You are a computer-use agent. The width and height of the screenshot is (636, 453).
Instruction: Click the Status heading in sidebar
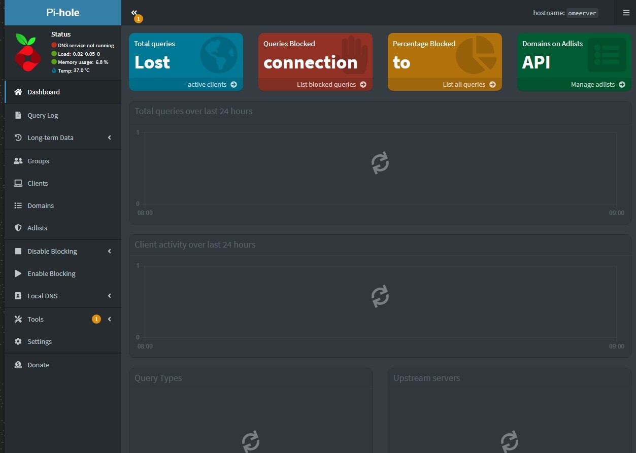coord(61,34)
